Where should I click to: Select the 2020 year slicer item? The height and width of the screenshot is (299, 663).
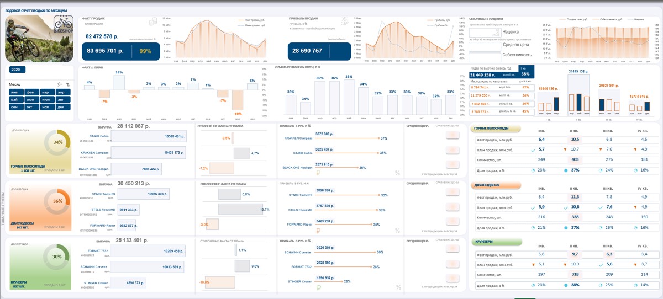[17, 70]
